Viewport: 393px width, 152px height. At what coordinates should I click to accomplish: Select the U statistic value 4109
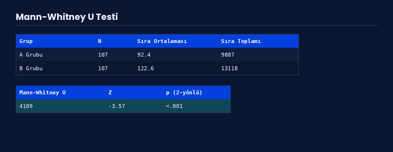click(x=26, y=106)
